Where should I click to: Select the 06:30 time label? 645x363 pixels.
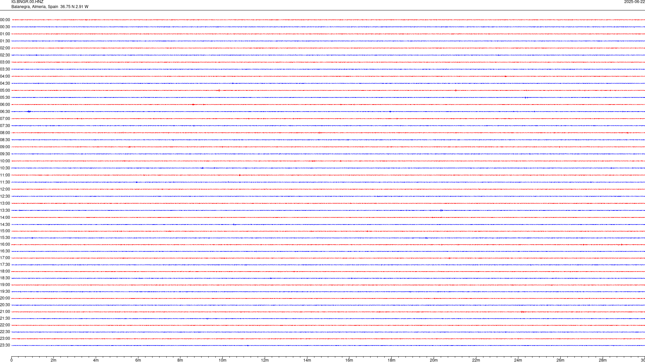5,112
